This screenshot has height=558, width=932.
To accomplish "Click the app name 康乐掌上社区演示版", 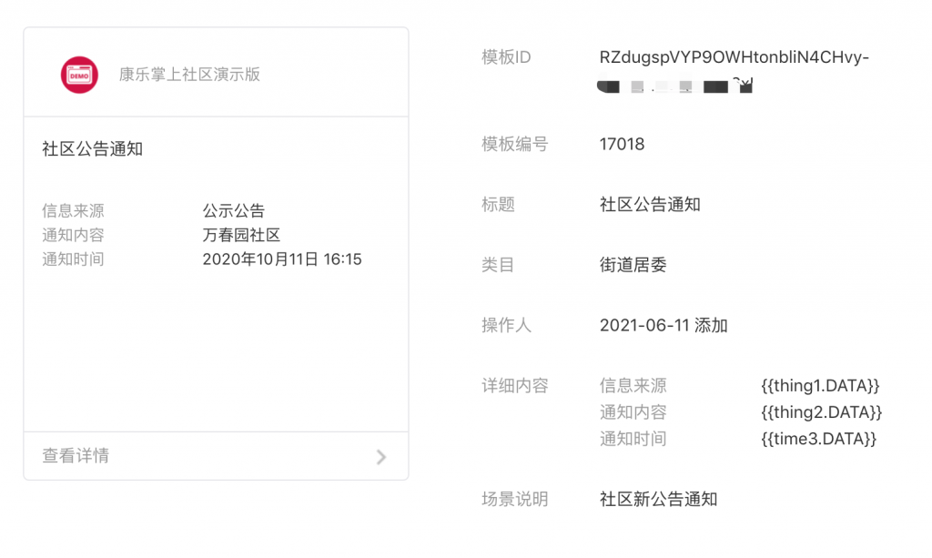I will coord(189,75).
